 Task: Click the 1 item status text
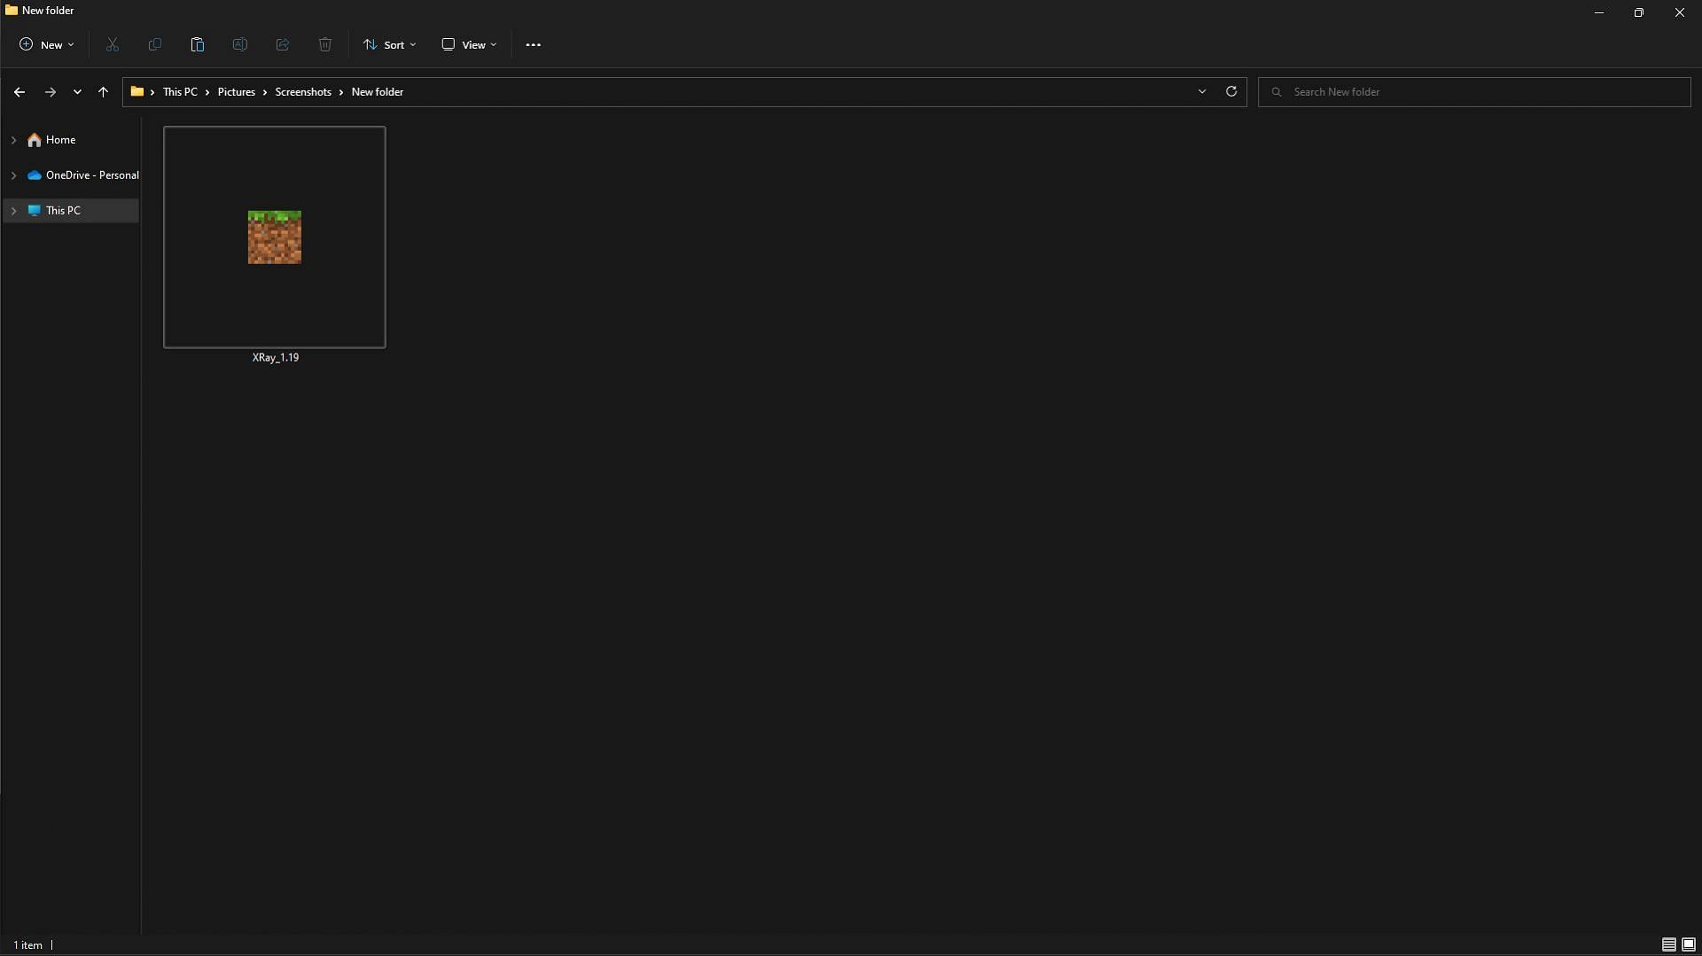click(x=27, y=945)
